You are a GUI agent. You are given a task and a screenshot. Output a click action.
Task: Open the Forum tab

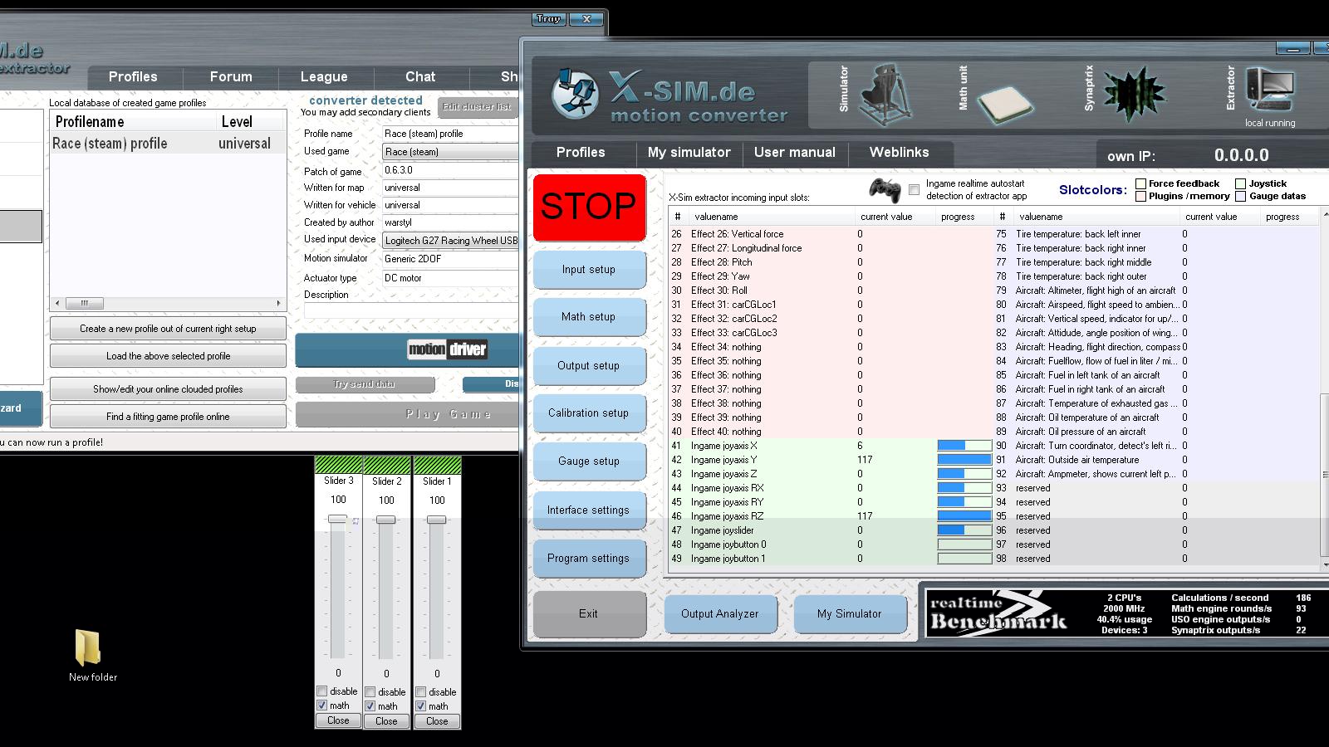tap(231, 76)
